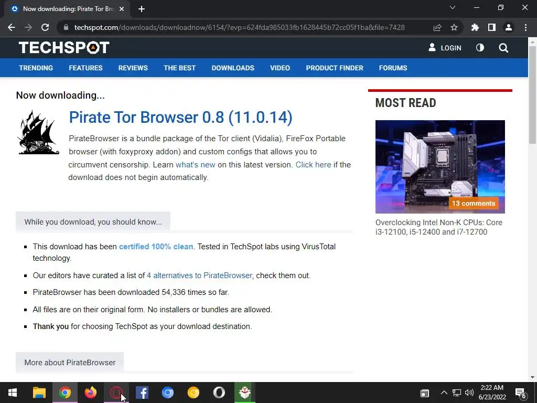Show hidden tray icons chevron

[x=444, y=393]
